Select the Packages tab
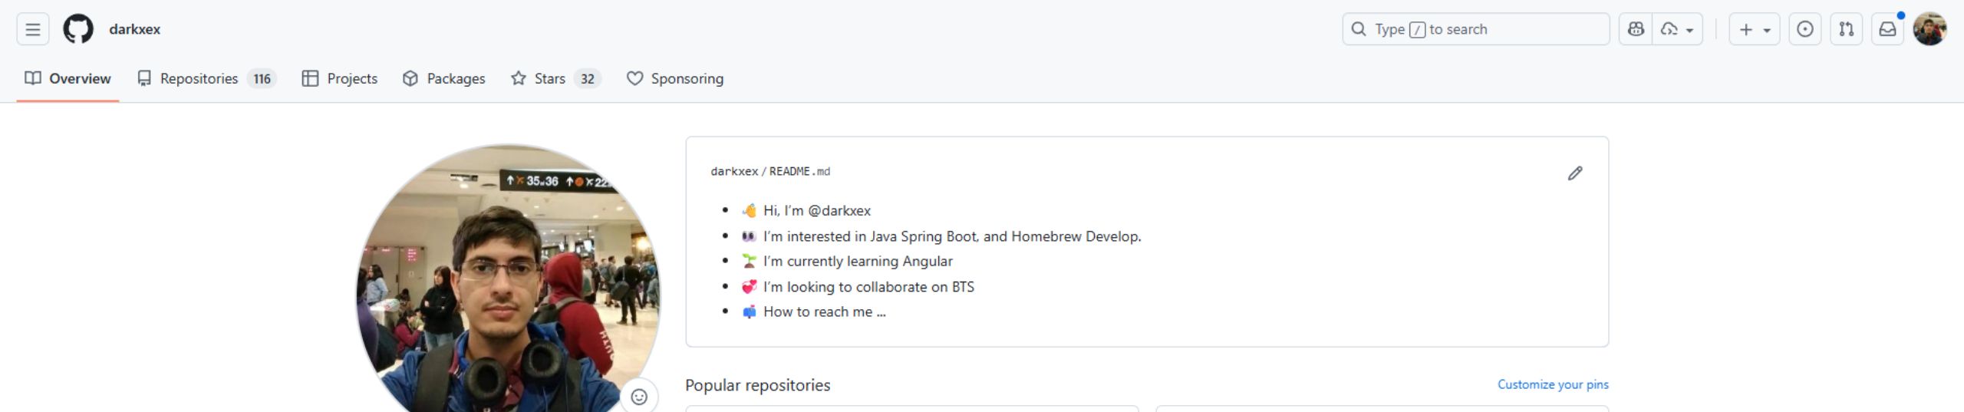The width and height of the screenshot is (1964, 412). pyautogui.click(x=444, y=78)
